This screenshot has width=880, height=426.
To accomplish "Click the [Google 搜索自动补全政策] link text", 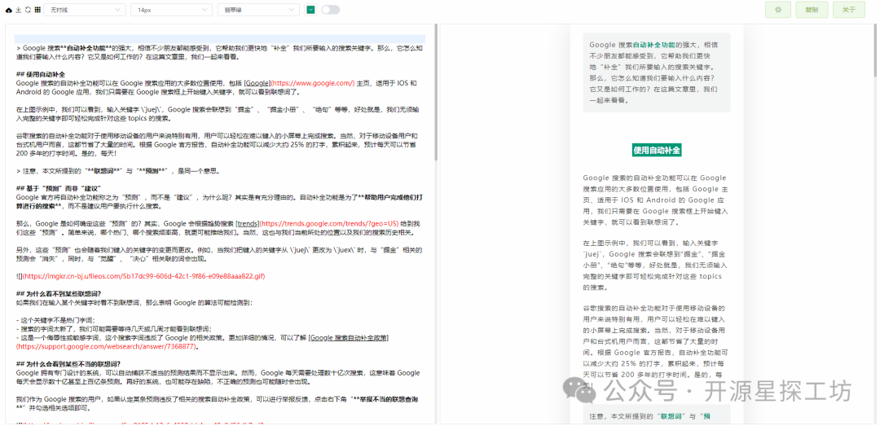I will pos(349,338).
